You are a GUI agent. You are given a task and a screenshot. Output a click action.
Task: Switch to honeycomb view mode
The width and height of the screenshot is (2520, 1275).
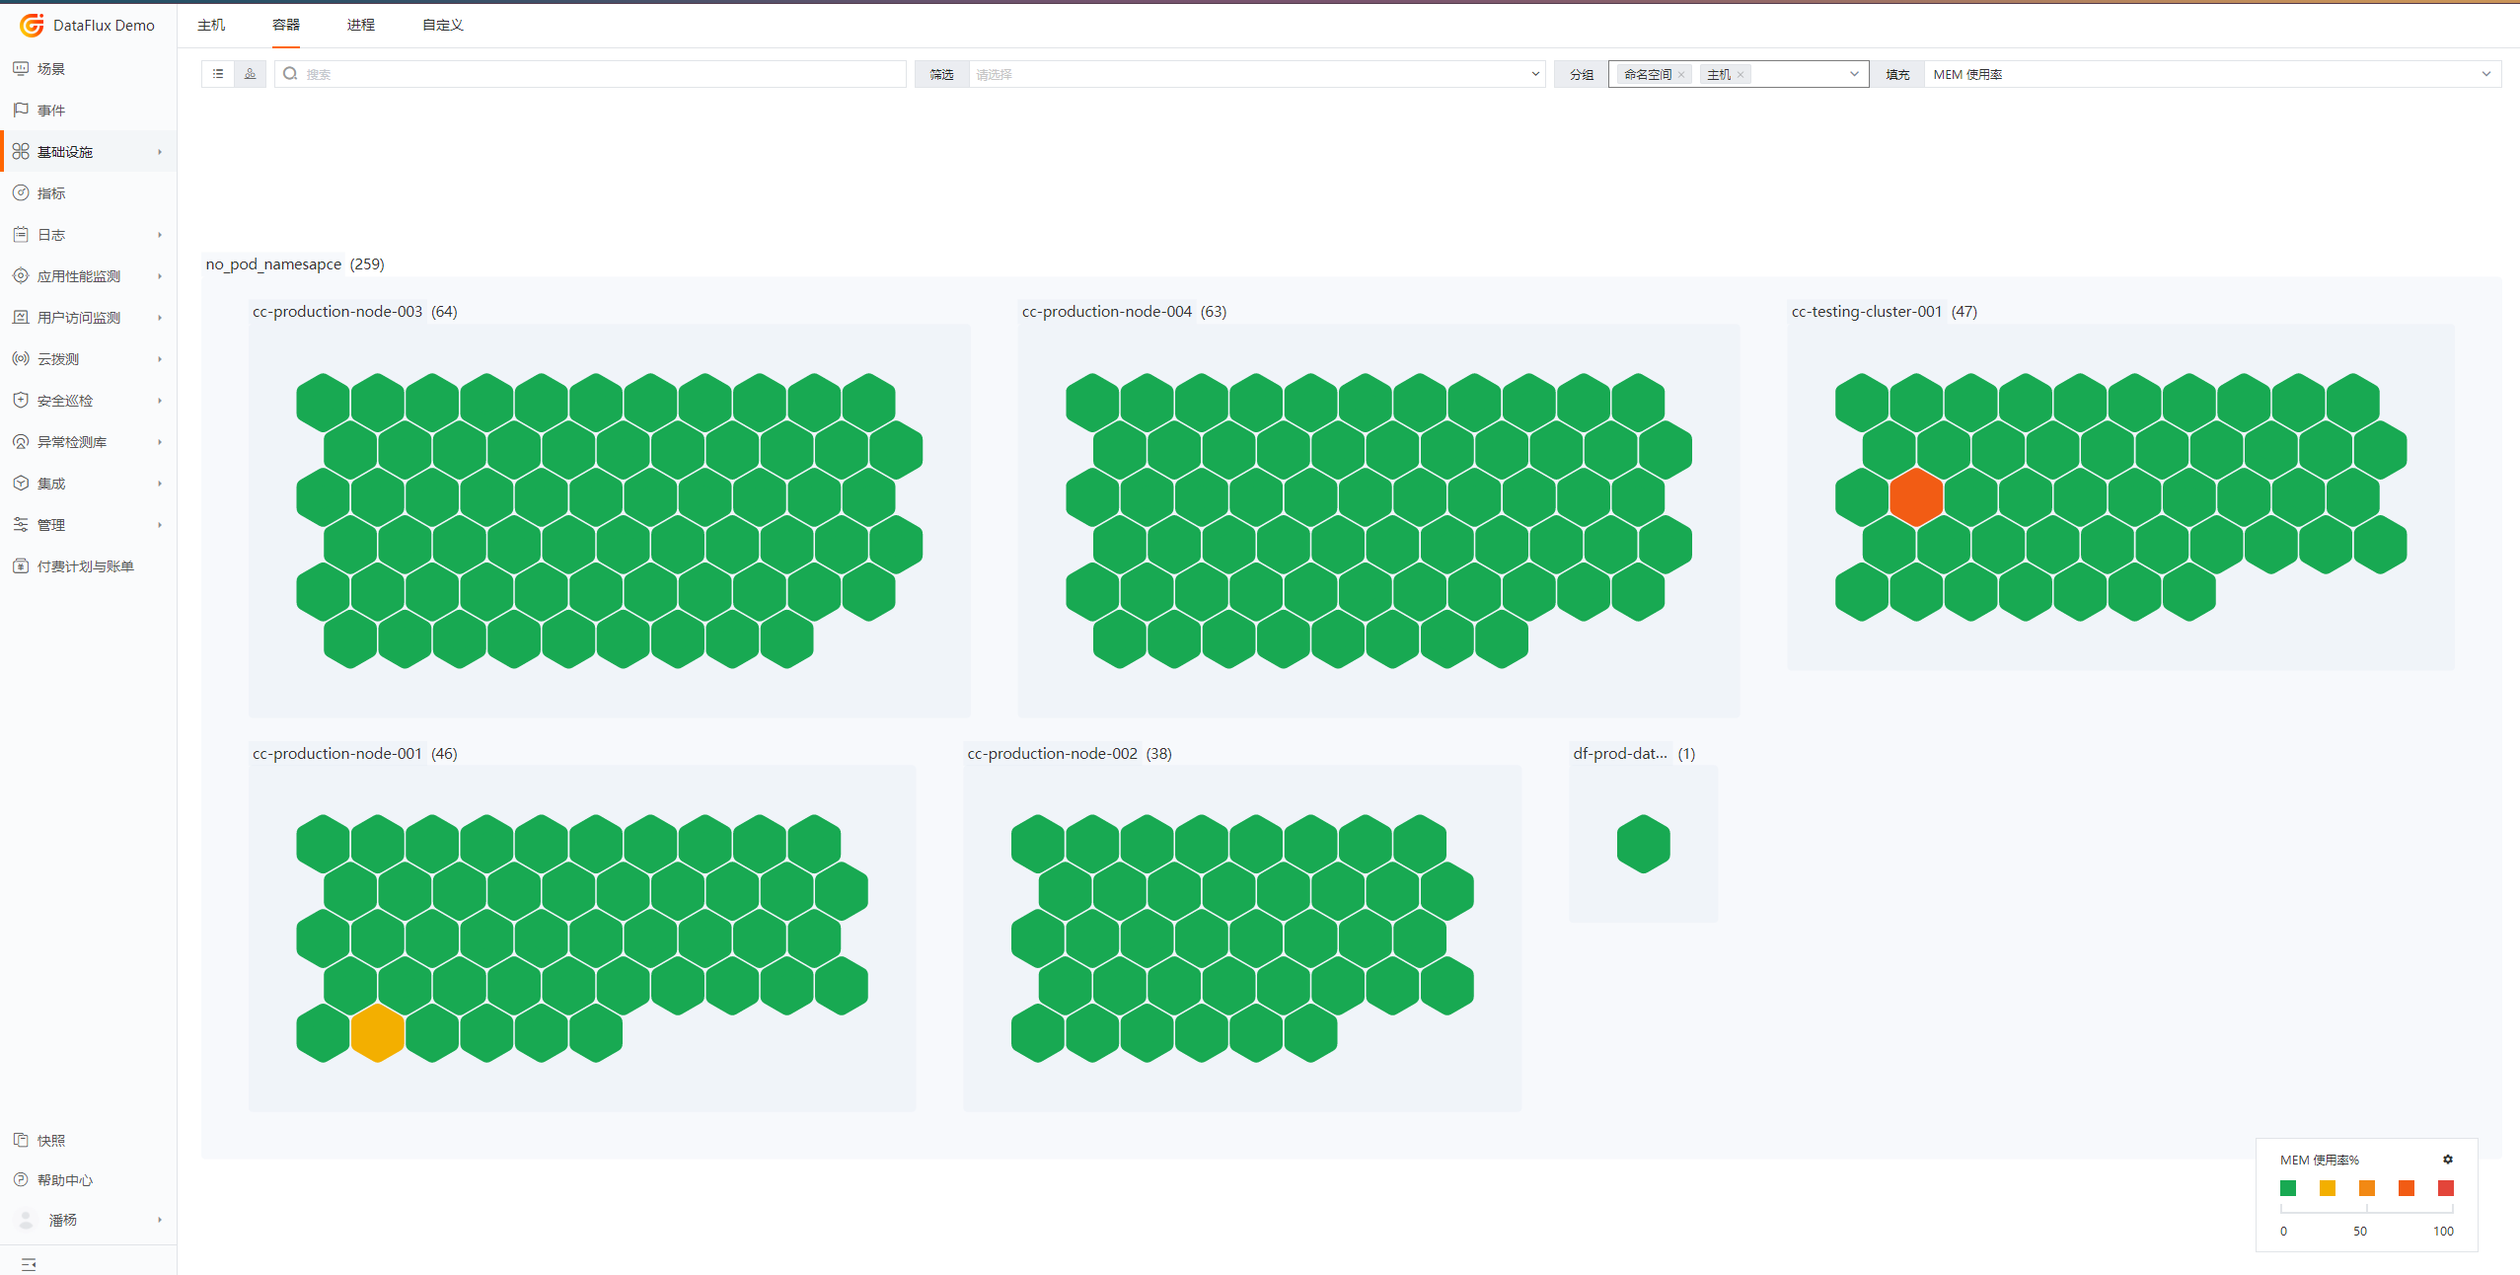tap(250, 74)
